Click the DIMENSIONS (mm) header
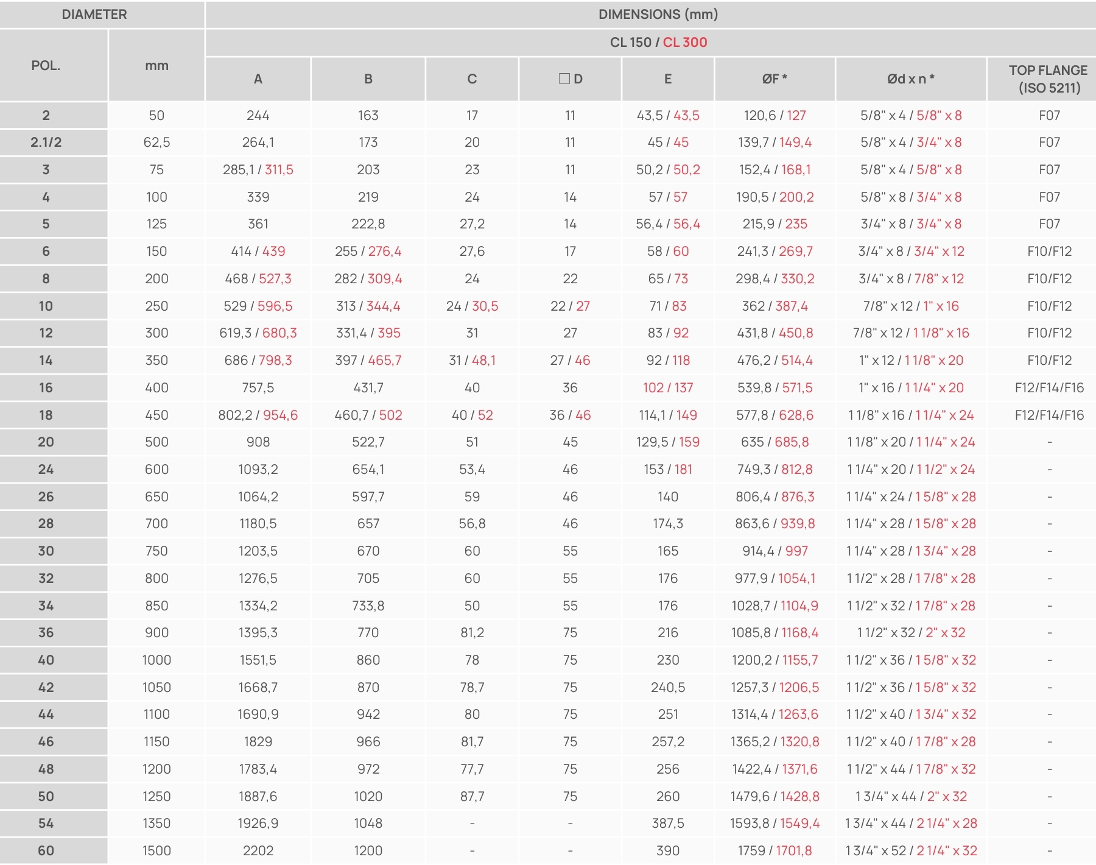The width and height of the screenshot is (1096, 865). click(x=658, y=15)
